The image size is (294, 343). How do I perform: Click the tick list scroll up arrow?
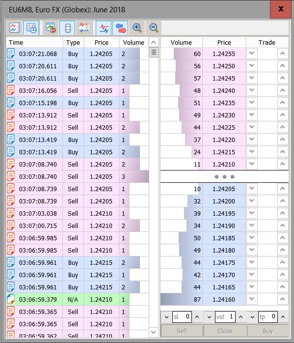[154, 42]
